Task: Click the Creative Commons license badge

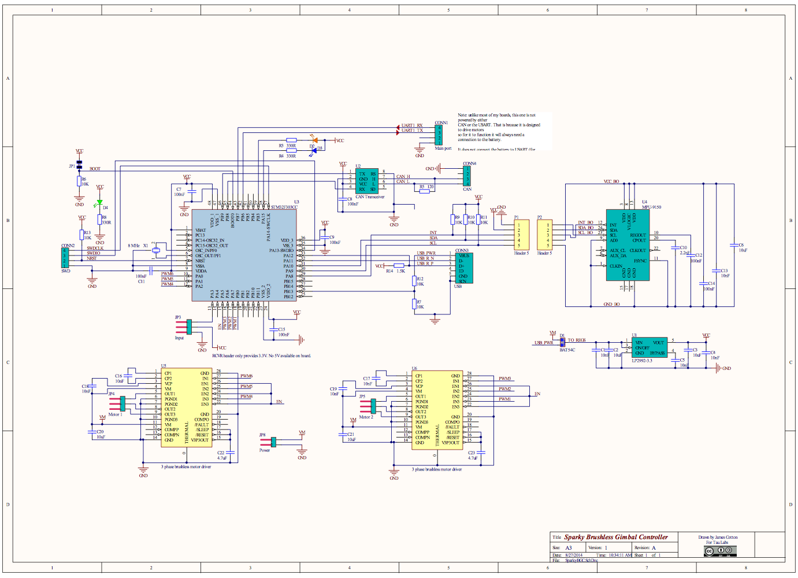Action: click(x=720, y=551)
